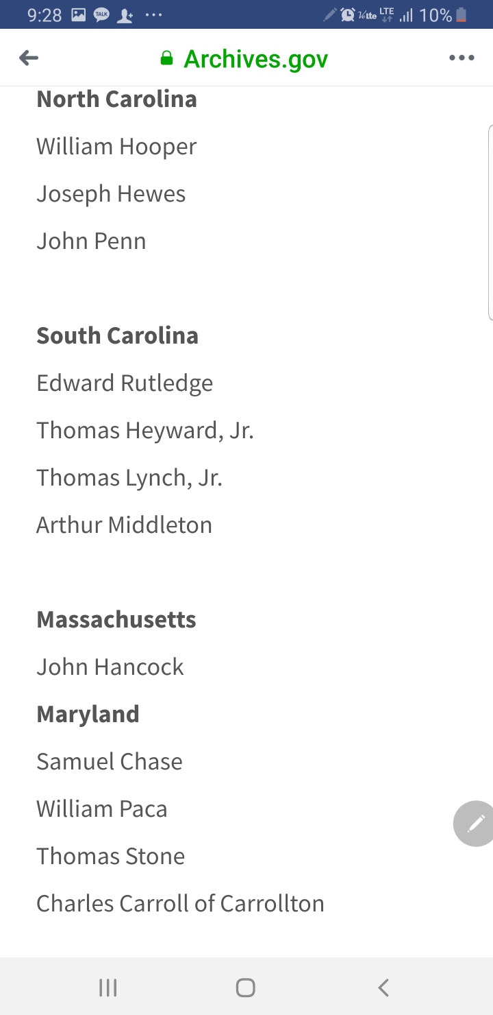493x1015 pixels.
Task: Tap the battery indicator icon
Action: pyautogui.click(x=462, y=14)
